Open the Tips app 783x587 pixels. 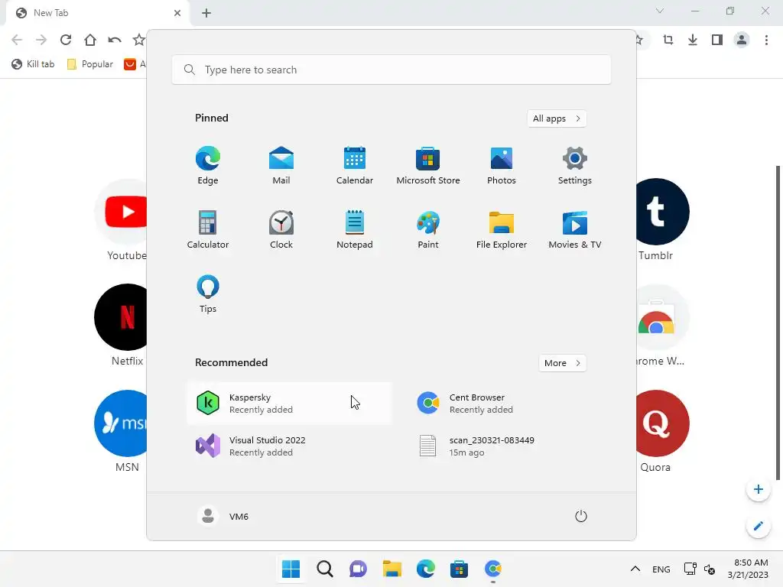208,293
